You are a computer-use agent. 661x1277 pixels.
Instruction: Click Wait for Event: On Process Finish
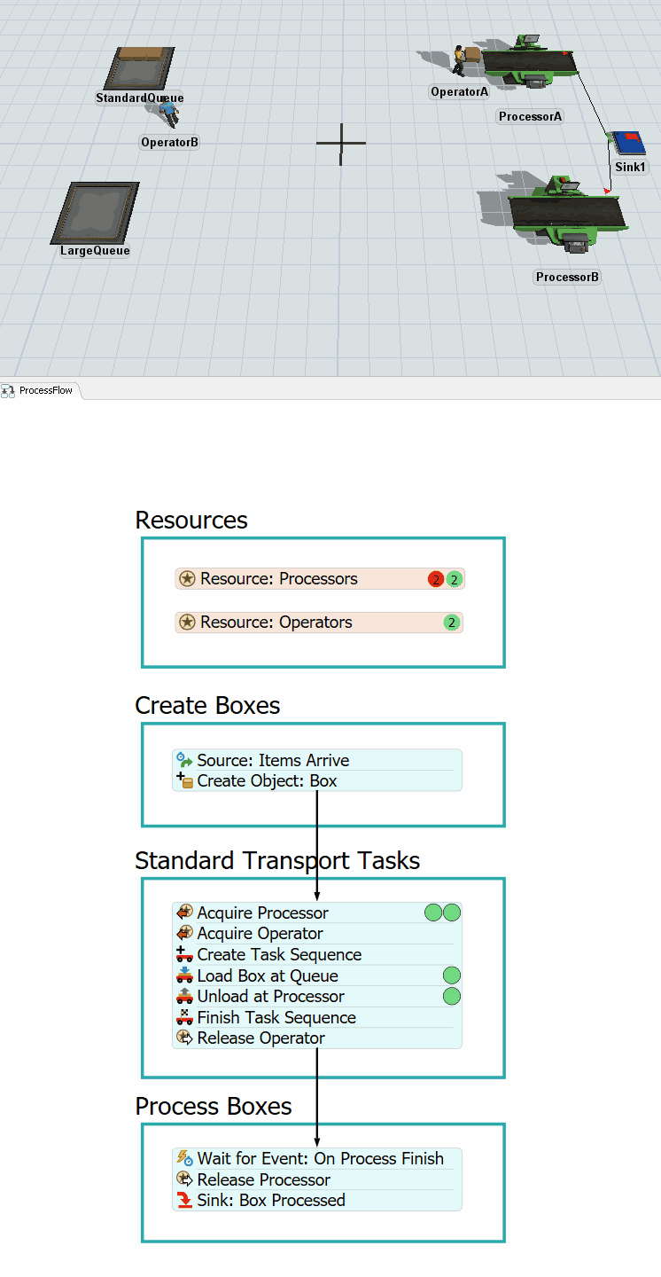(x=320, y=1158)
